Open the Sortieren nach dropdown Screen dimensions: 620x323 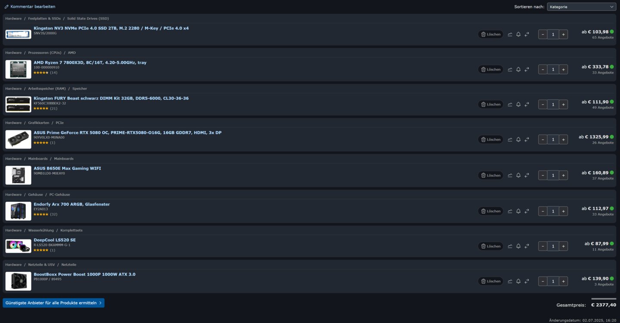(581, 7)
